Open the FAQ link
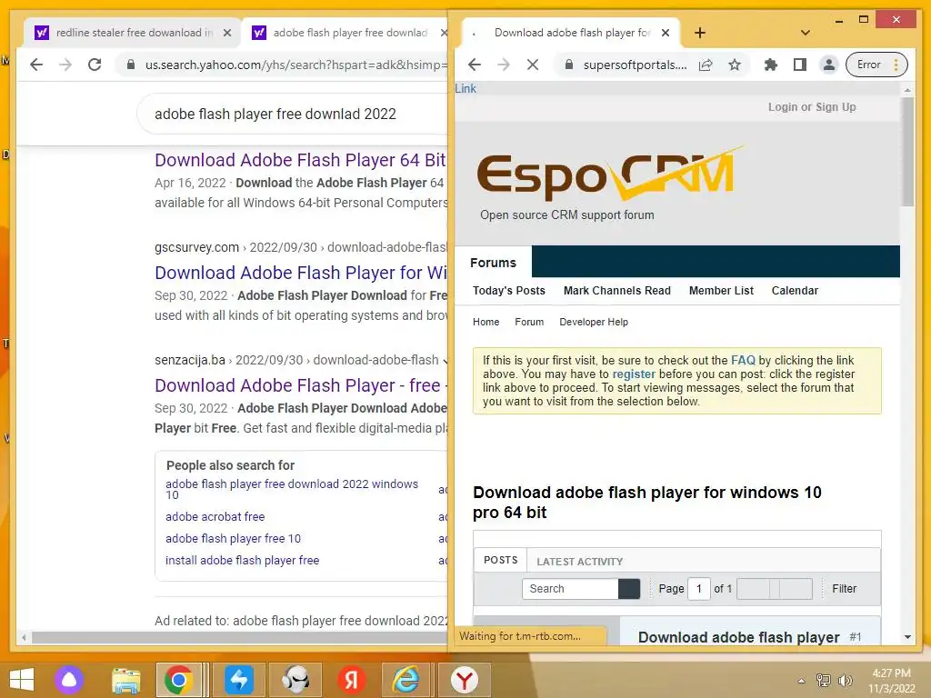The height and width of the screenshot is (698, 931). click(743, 360)
